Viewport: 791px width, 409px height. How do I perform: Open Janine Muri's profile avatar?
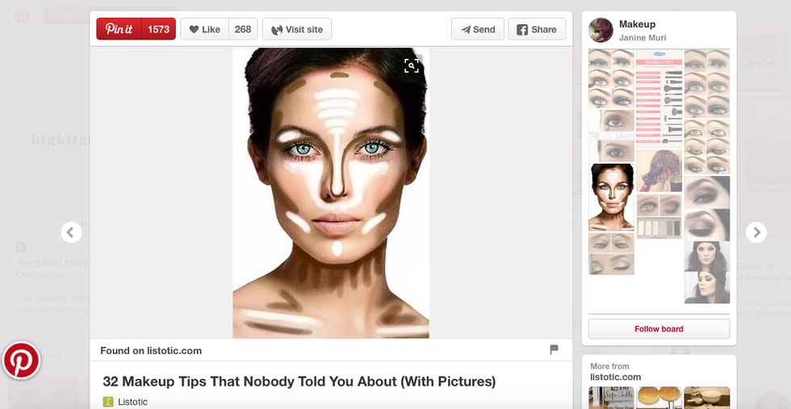601,30
